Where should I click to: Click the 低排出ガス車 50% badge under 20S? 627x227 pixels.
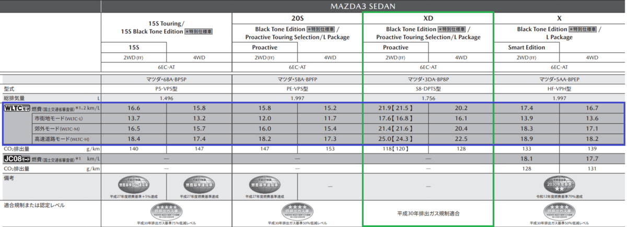[x=297, y=211]
